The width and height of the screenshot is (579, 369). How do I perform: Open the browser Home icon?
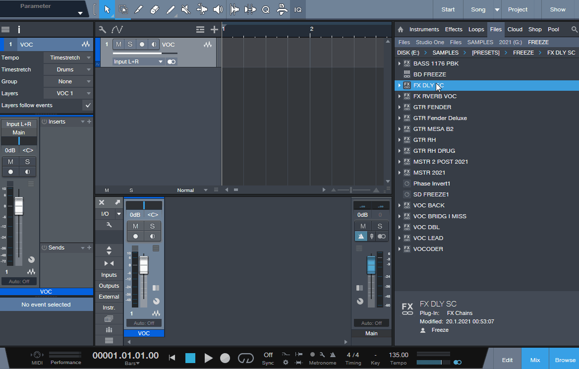pos(400,30)
